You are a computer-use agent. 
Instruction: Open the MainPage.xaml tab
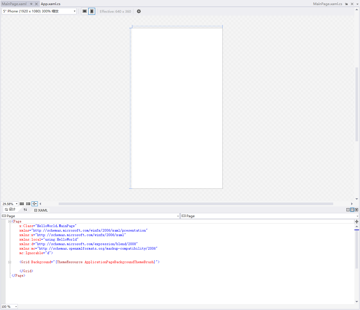pyautogui.click(x=14, y=4)
